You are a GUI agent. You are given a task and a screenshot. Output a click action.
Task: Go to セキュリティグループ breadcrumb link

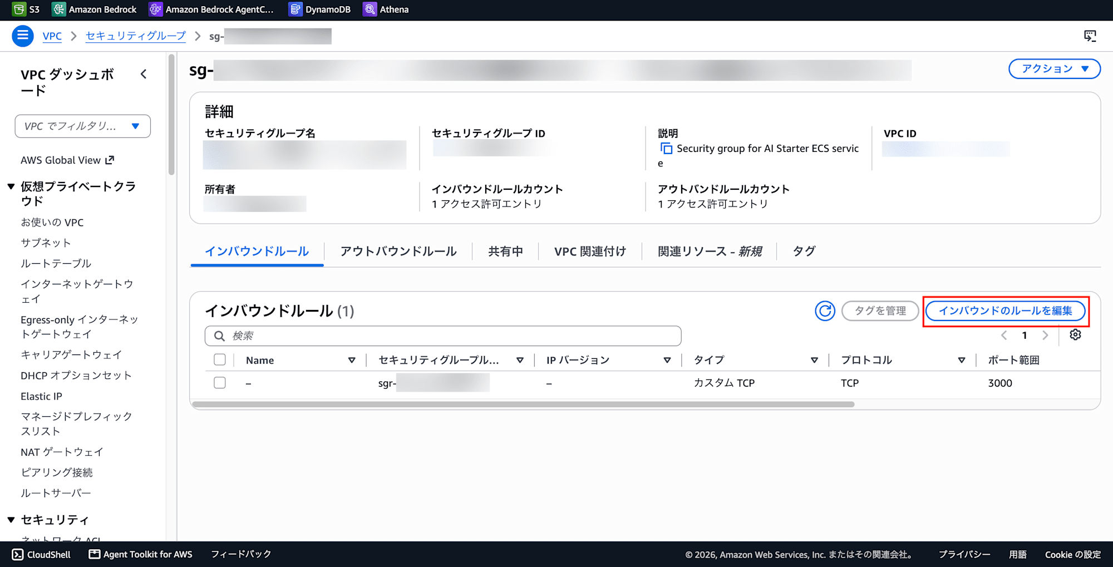coord(136,36)
